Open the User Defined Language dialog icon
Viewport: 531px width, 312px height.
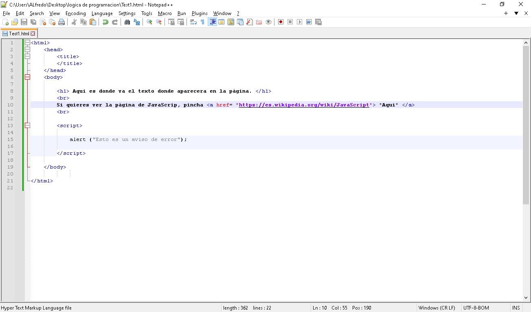(222, 22)
